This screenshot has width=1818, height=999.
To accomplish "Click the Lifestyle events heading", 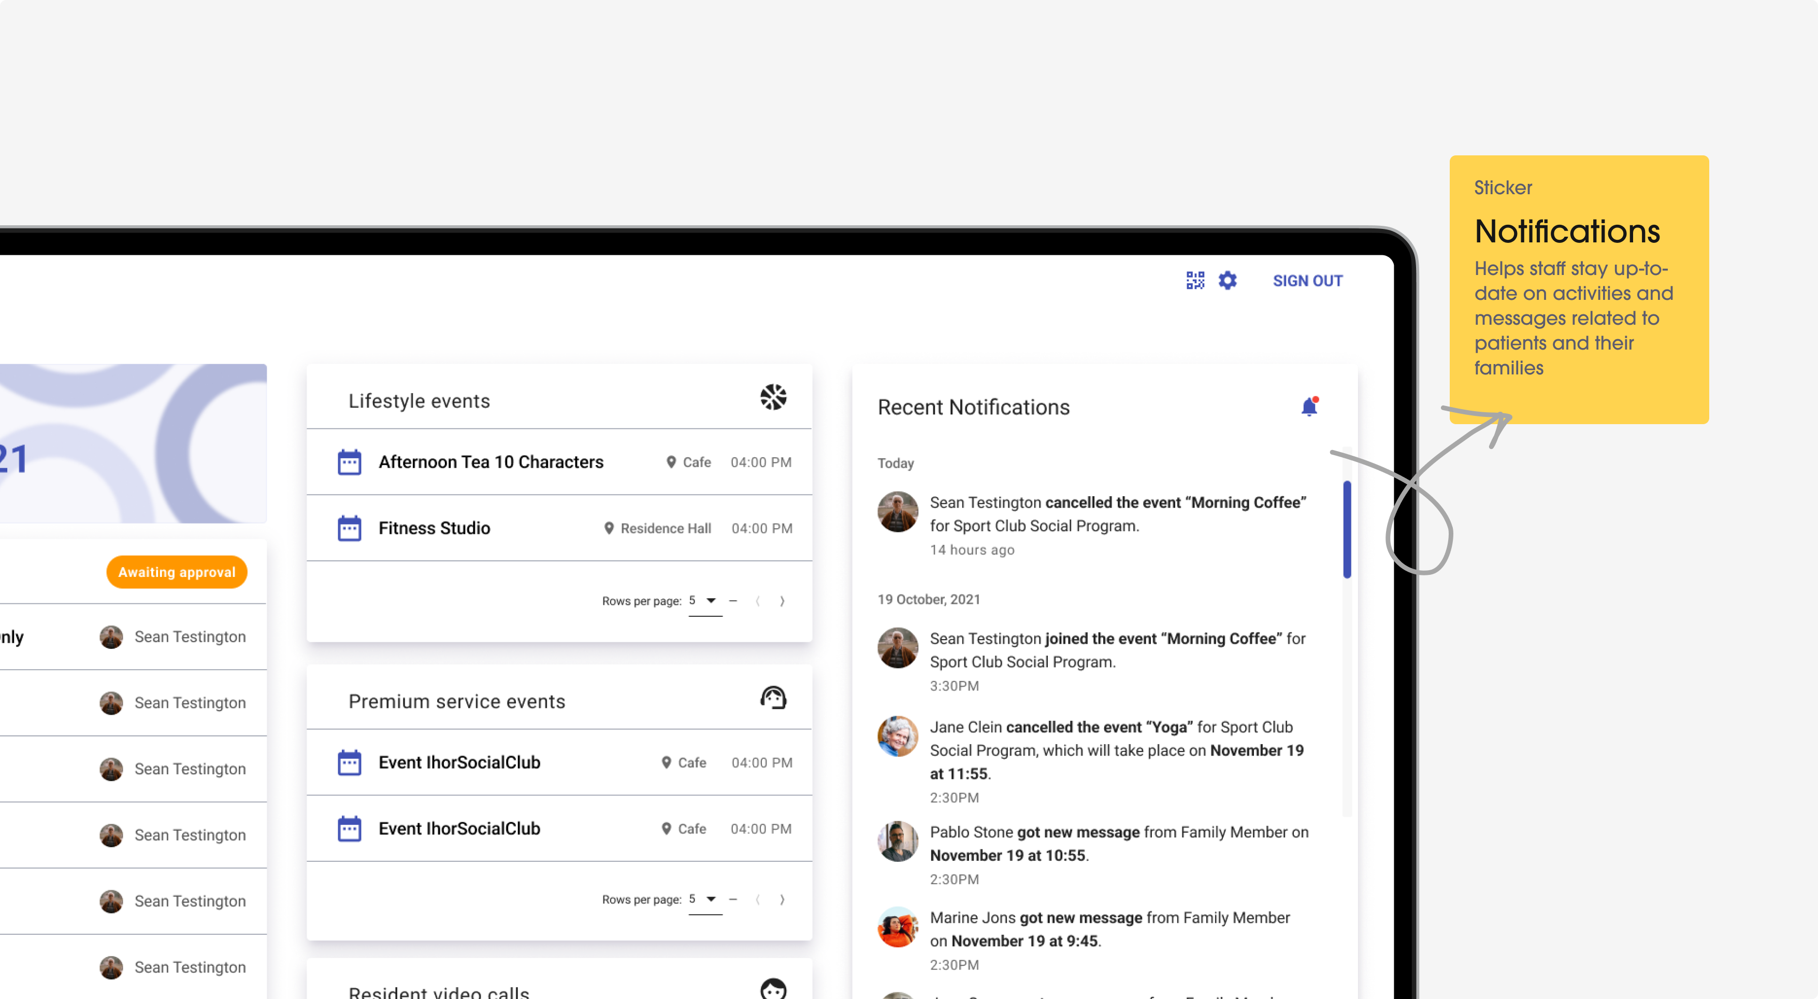I will (x=419, y=401).
